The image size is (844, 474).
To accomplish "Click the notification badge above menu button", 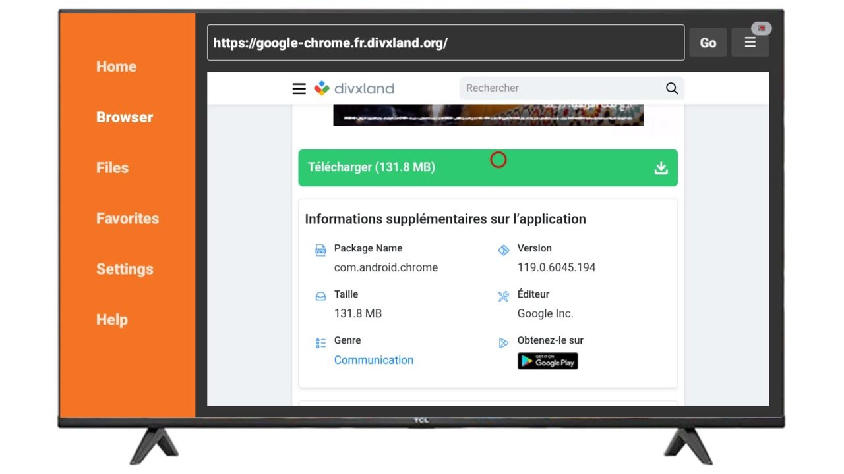I will point(762,28).
